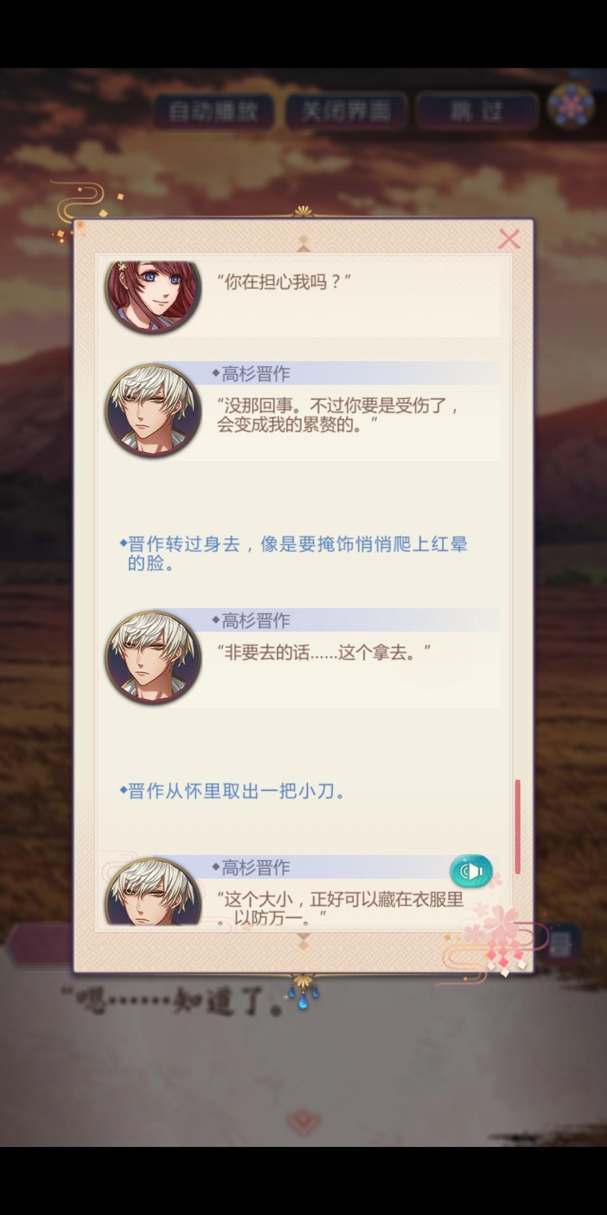Click the dialogue text 你在担心我吗
This screenshot has width=607, height=1215.
point(284,281)
